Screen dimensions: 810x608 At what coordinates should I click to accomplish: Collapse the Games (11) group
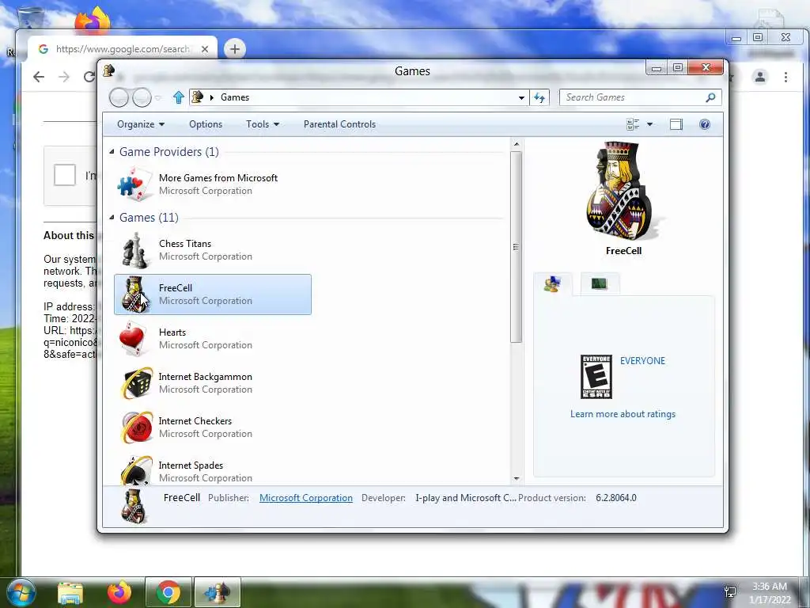pos(112,217)
